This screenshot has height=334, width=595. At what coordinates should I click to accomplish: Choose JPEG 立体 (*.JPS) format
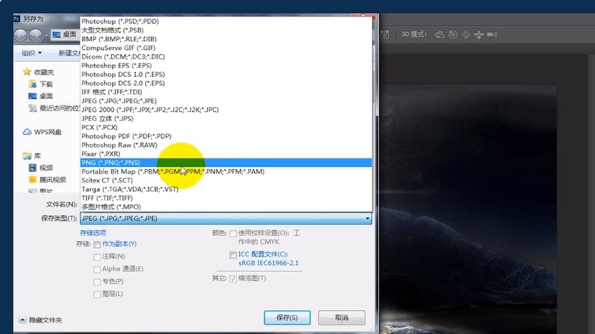click(226, 118)
